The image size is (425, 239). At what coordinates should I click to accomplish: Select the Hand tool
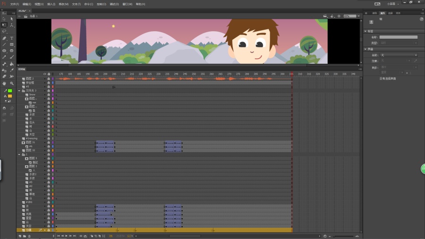4,84
